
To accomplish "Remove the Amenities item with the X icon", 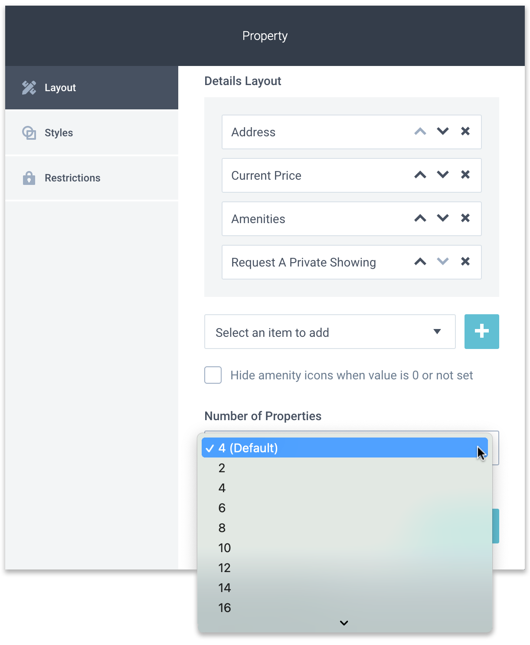I will pos(465,218).
